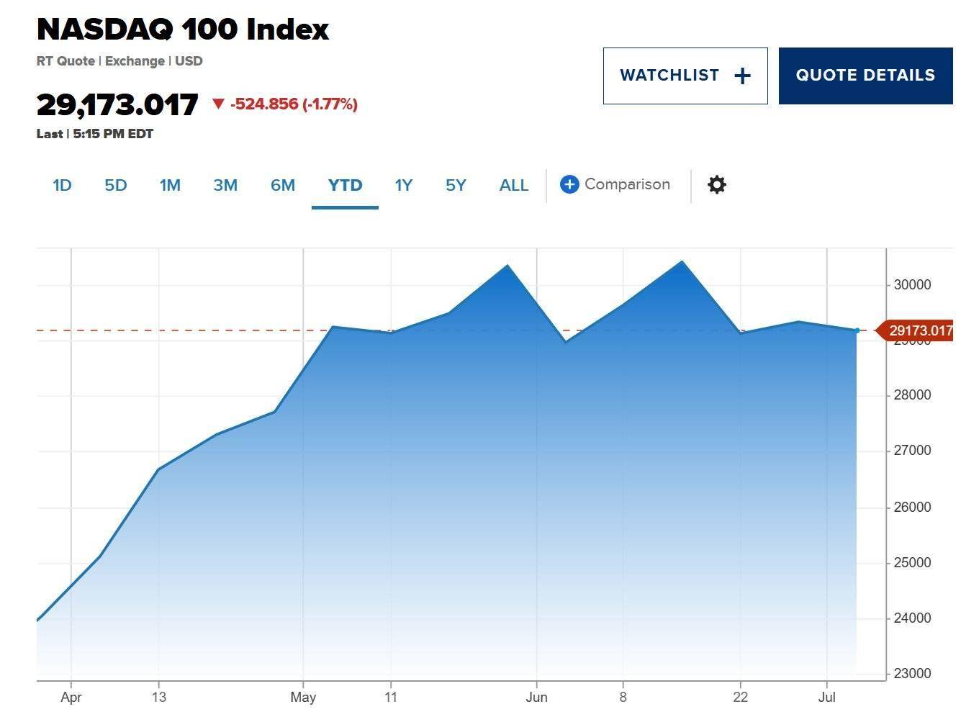Viewport: 961px width, 717px height.
Task: Open chart settings gear icon
Action: (x=716, y=185)
